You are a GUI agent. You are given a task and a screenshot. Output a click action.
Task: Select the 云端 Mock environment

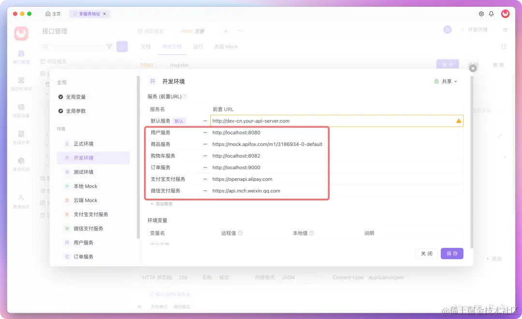(x=93, y=200)
